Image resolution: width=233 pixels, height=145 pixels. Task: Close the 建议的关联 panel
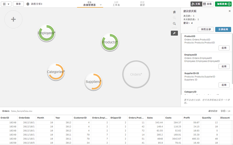[x=230, y=11]
